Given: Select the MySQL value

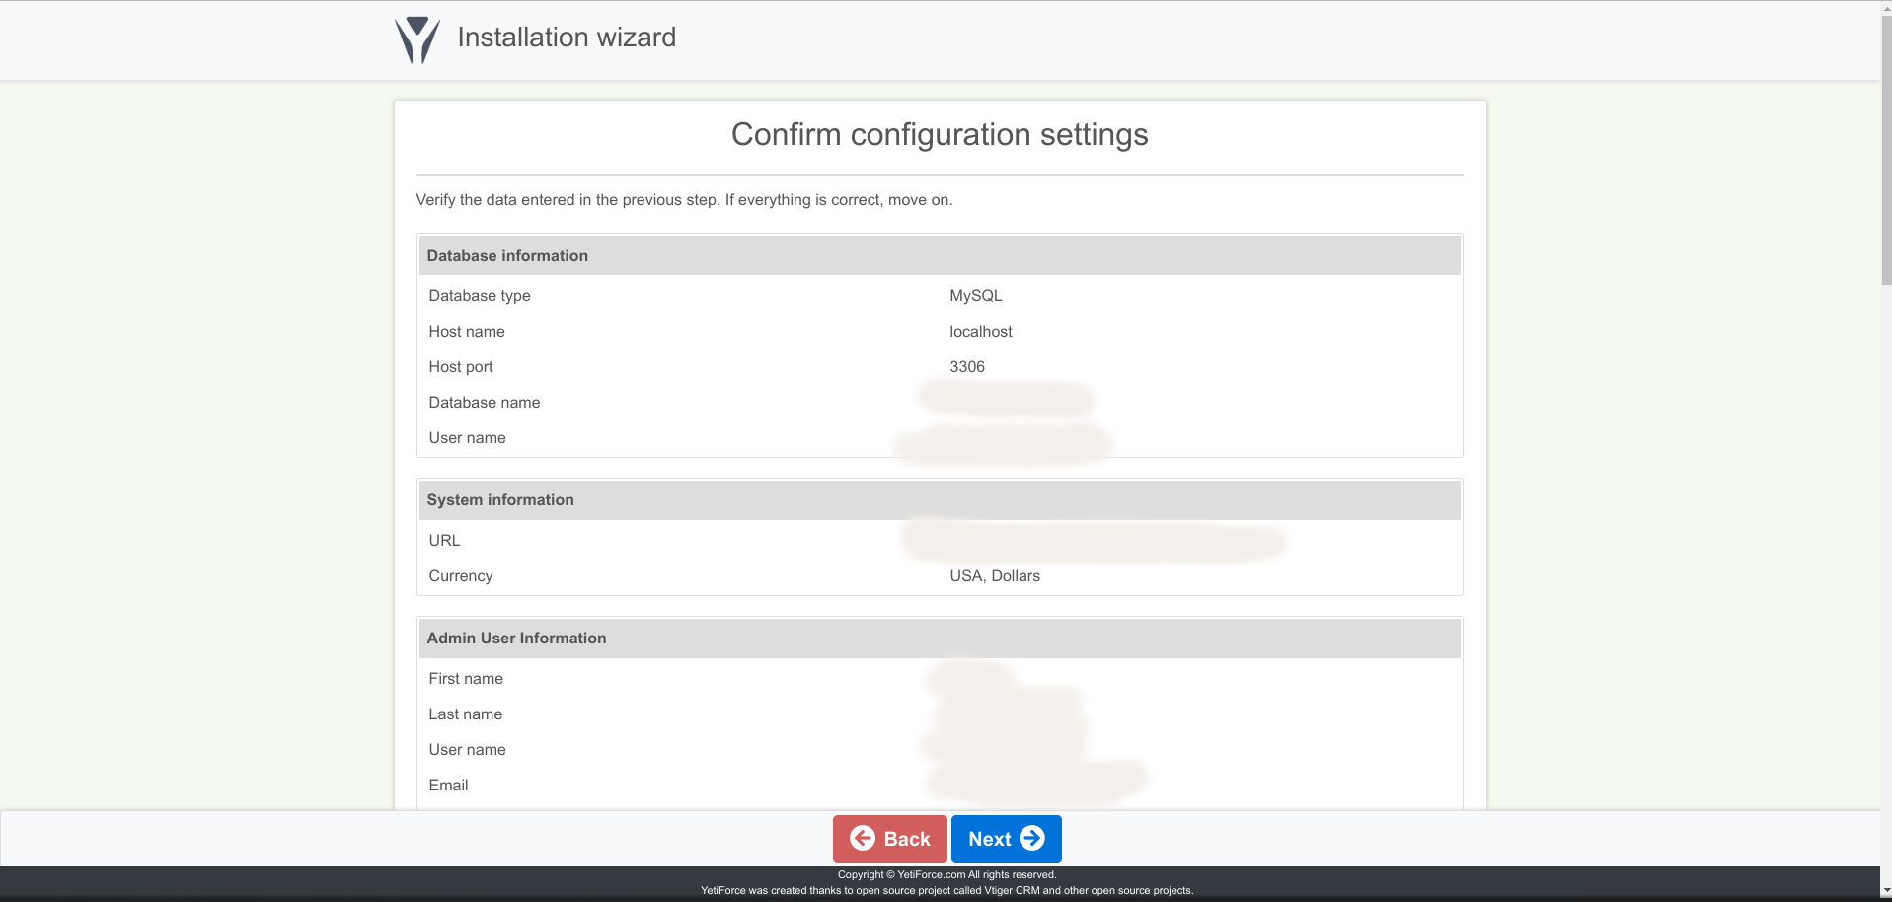Looking at the screenshot, I should [x=976, y=296].
